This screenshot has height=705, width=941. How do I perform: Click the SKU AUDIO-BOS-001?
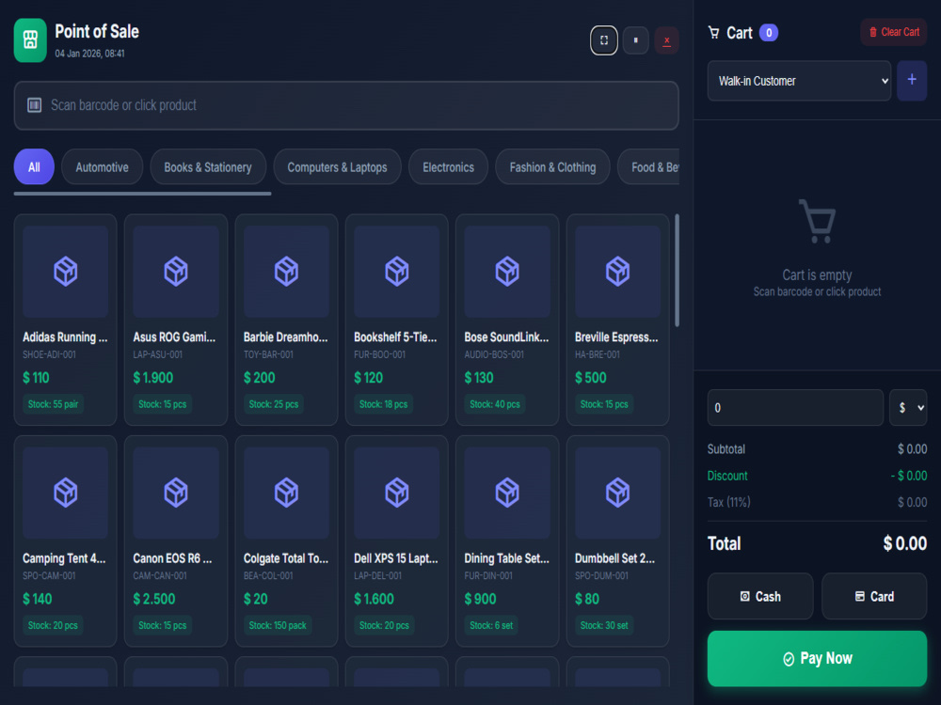pos(494,354)
